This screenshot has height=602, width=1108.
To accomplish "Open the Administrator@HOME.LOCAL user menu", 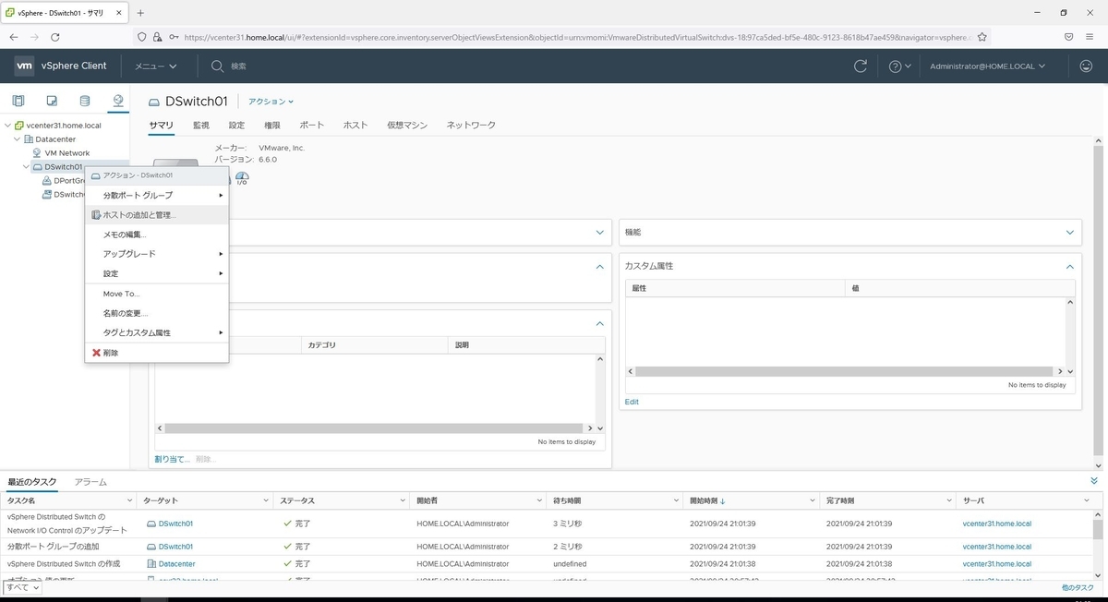I will pyautogui.click(x=988, y=66).
